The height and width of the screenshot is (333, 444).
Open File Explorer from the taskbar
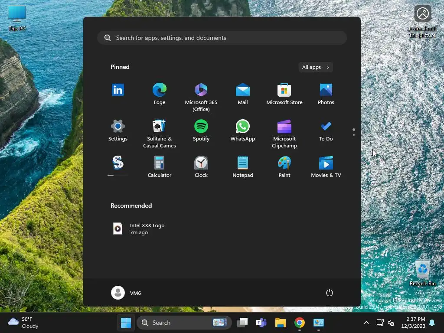tap(281, 323)
